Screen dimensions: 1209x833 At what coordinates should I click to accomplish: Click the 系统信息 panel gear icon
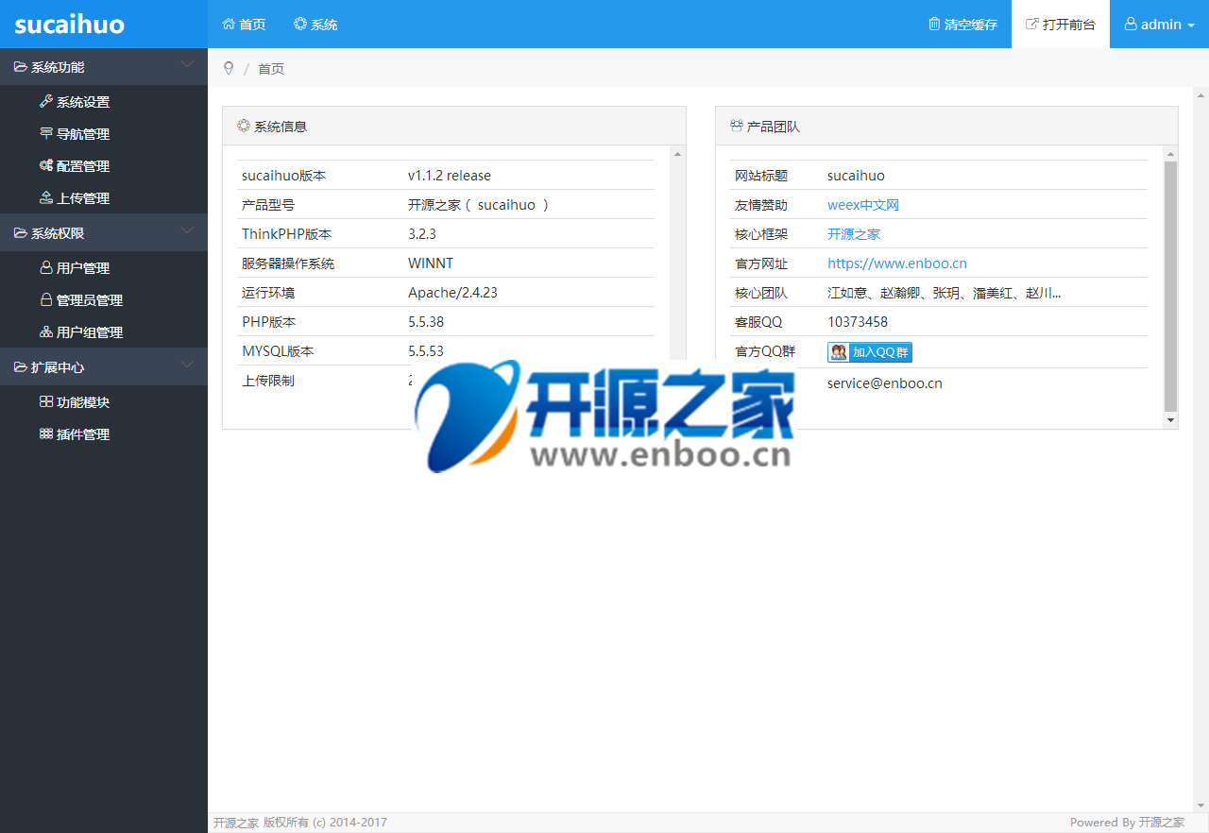click(x=244, y=125)
